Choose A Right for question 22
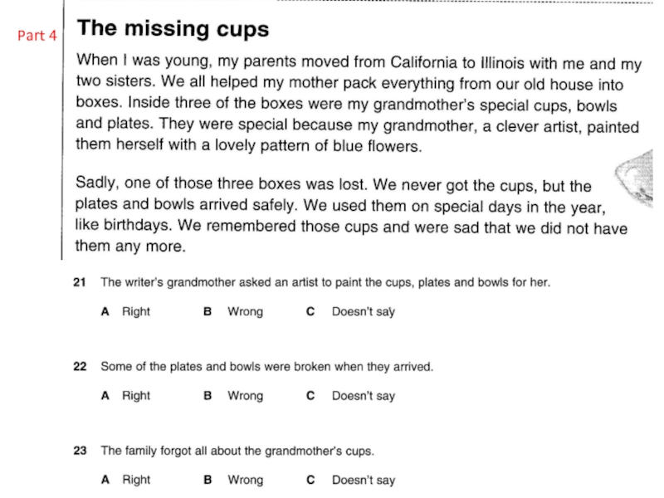Viewport: 664px width, 498px height. coord(125,396)
